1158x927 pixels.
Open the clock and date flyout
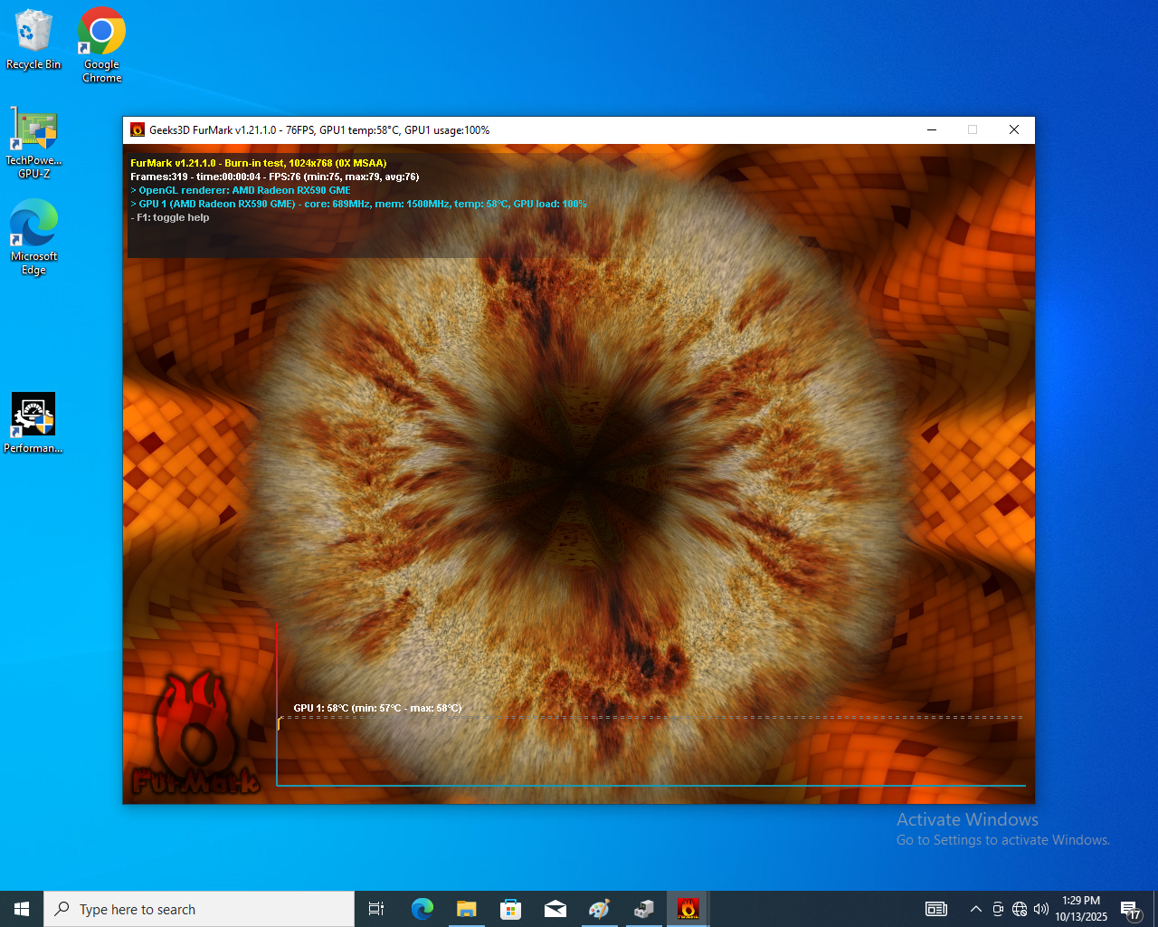click(1081, 909)
